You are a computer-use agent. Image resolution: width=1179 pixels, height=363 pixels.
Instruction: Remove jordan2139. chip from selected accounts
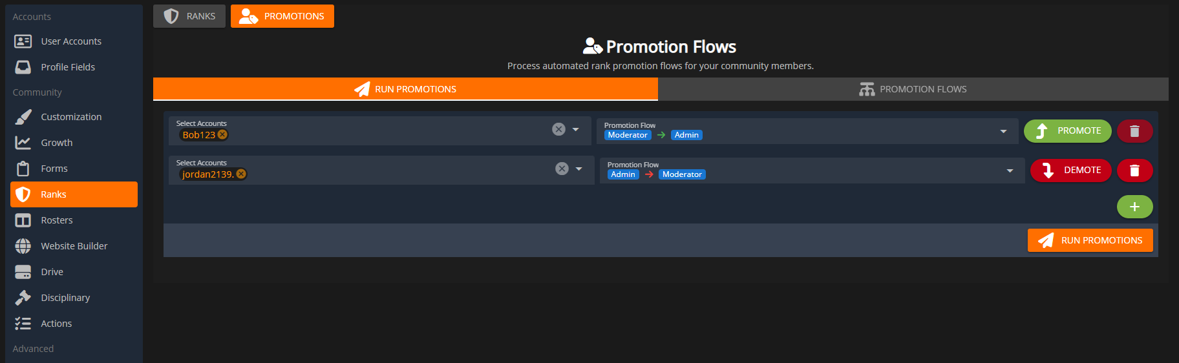tap(241, 174)
